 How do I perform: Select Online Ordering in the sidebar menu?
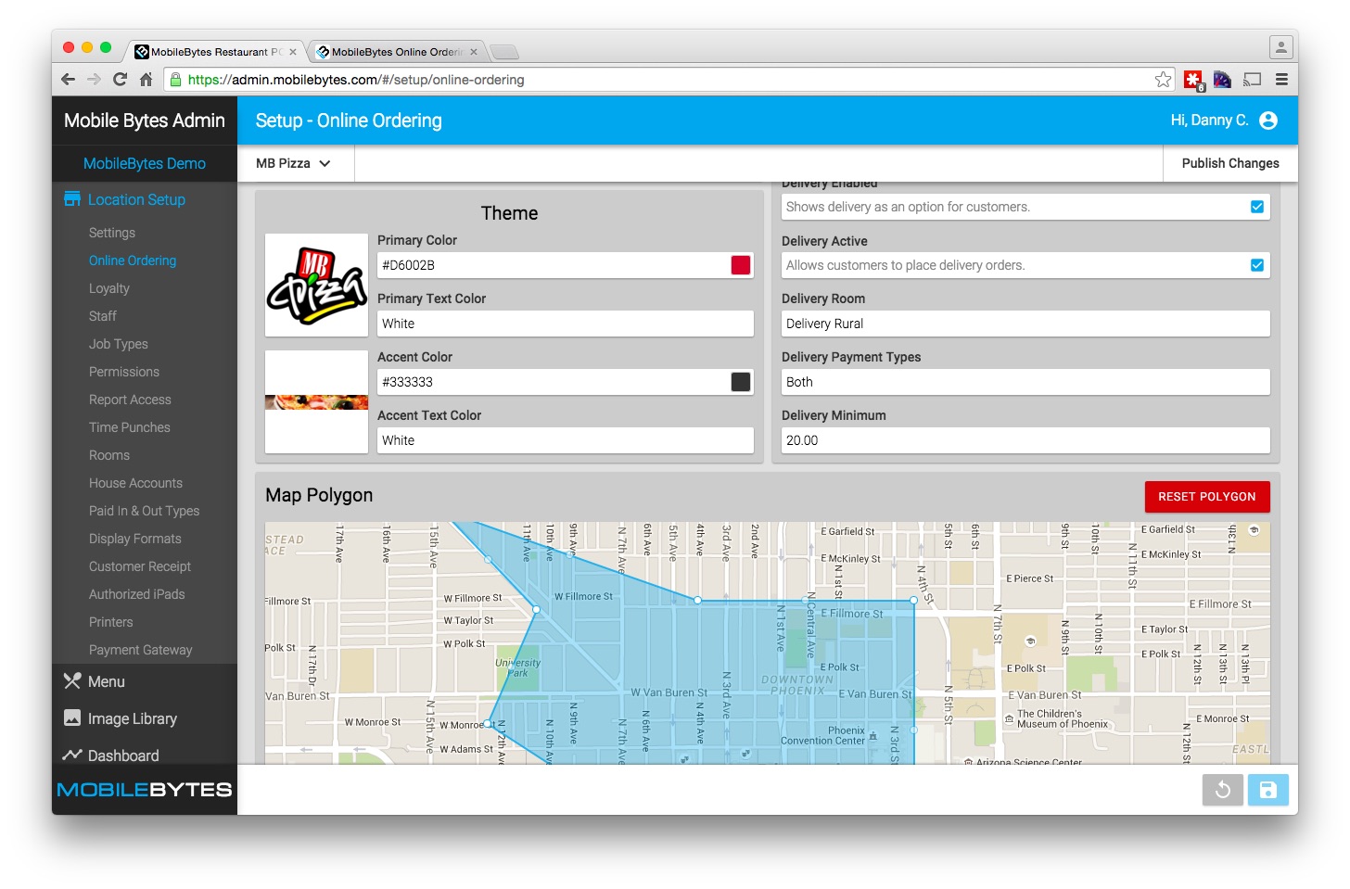[132, 260]
